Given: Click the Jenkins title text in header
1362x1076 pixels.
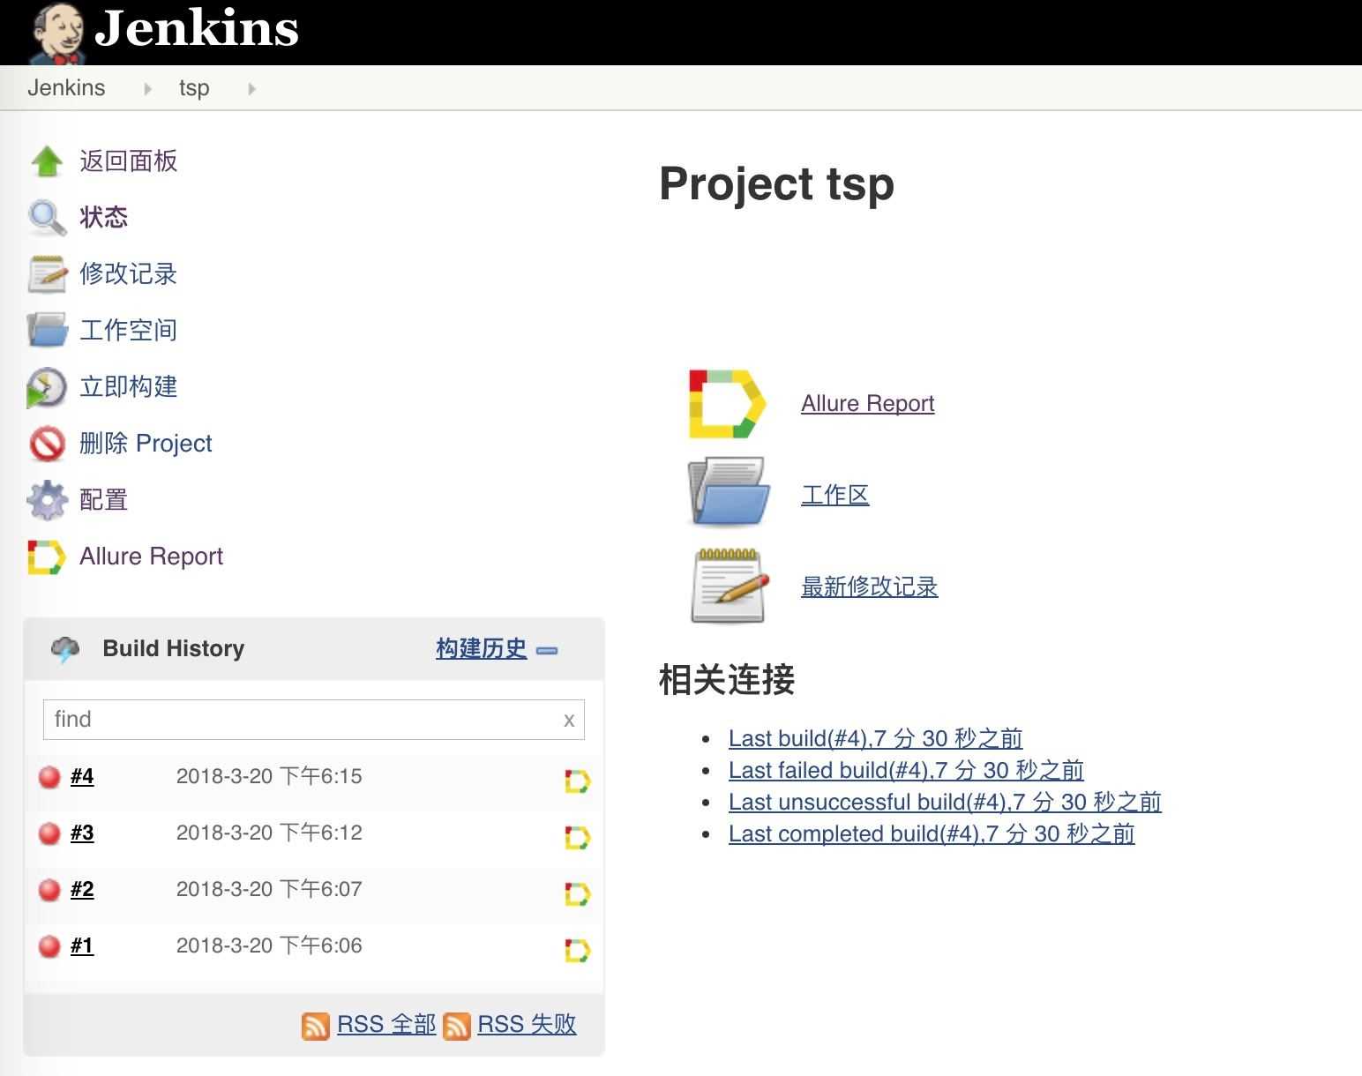Looking at the screenshot, I should pos(197,28).
